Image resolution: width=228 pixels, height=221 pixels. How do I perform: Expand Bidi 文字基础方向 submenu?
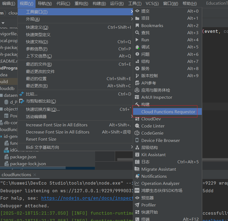point(75,147)
